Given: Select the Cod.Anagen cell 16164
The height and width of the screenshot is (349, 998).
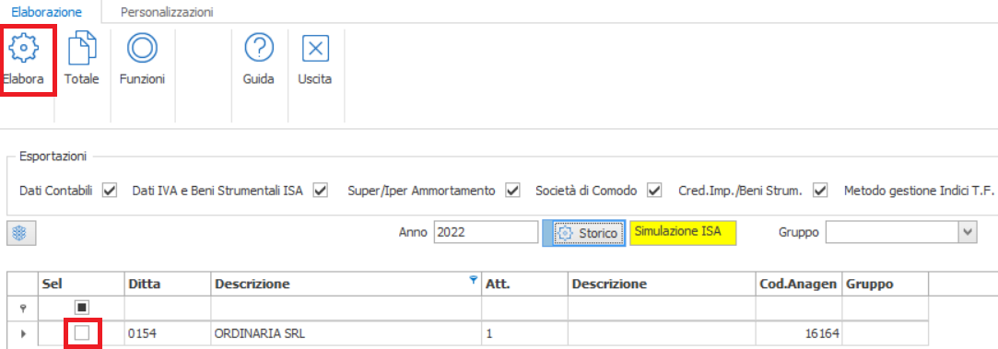Looking at the screenshot, I should [799, 332].
